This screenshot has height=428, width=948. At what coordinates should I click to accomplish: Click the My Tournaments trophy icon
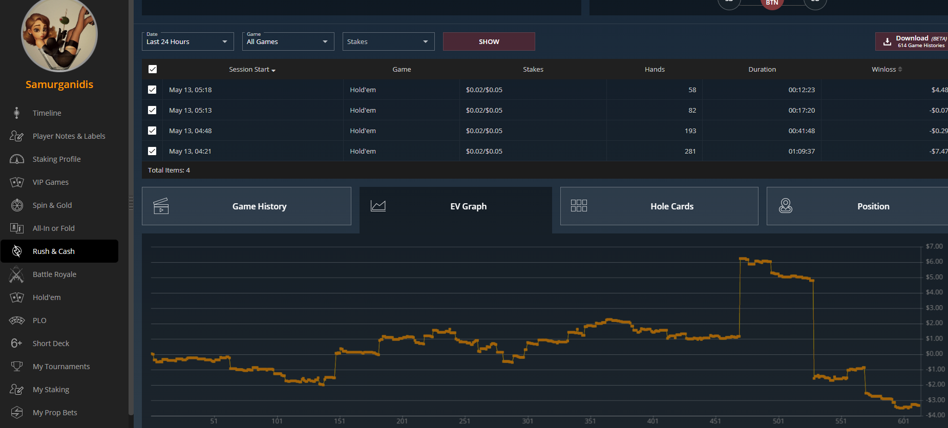point(16,366)
